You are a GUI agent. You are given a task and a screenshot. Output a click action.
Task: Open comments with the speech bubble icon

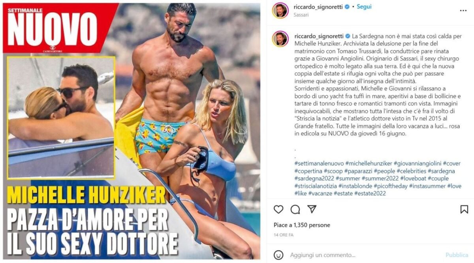[295, 209]
